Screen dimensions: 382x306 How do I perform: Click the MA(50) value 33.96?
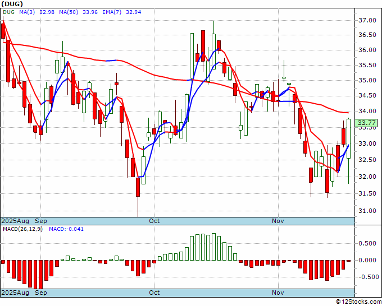pos(90,12)
